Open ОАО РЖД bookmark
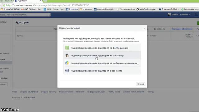 point(31,9)
